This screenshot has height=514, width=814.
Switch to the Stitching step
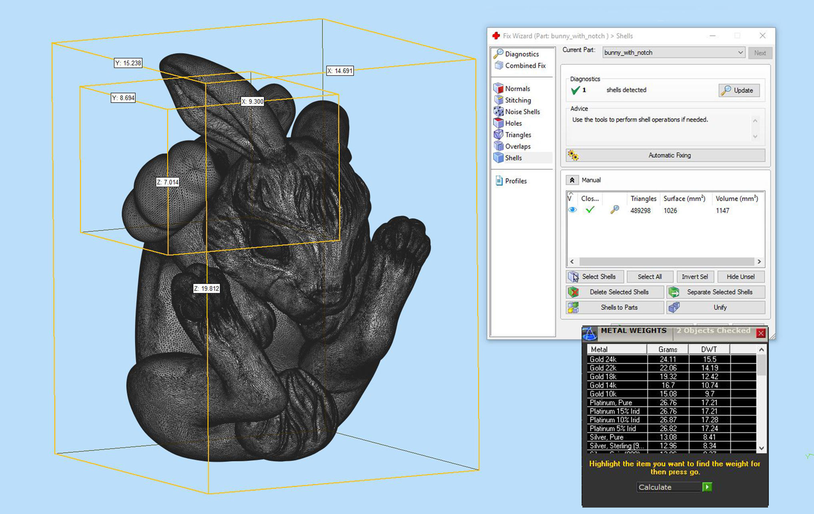(x=518, y=100)
